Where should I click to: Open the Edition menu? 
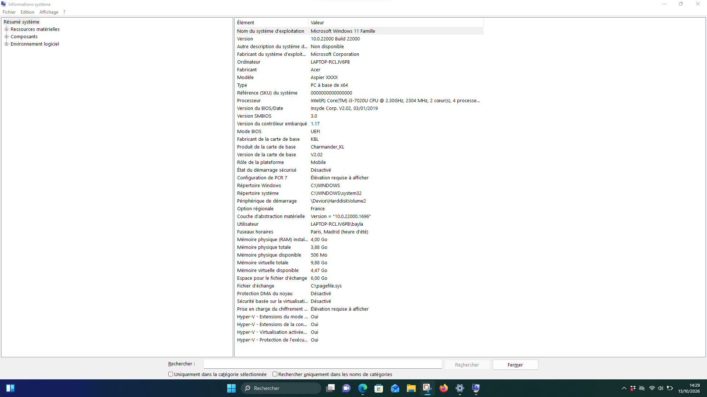[27, 12]
